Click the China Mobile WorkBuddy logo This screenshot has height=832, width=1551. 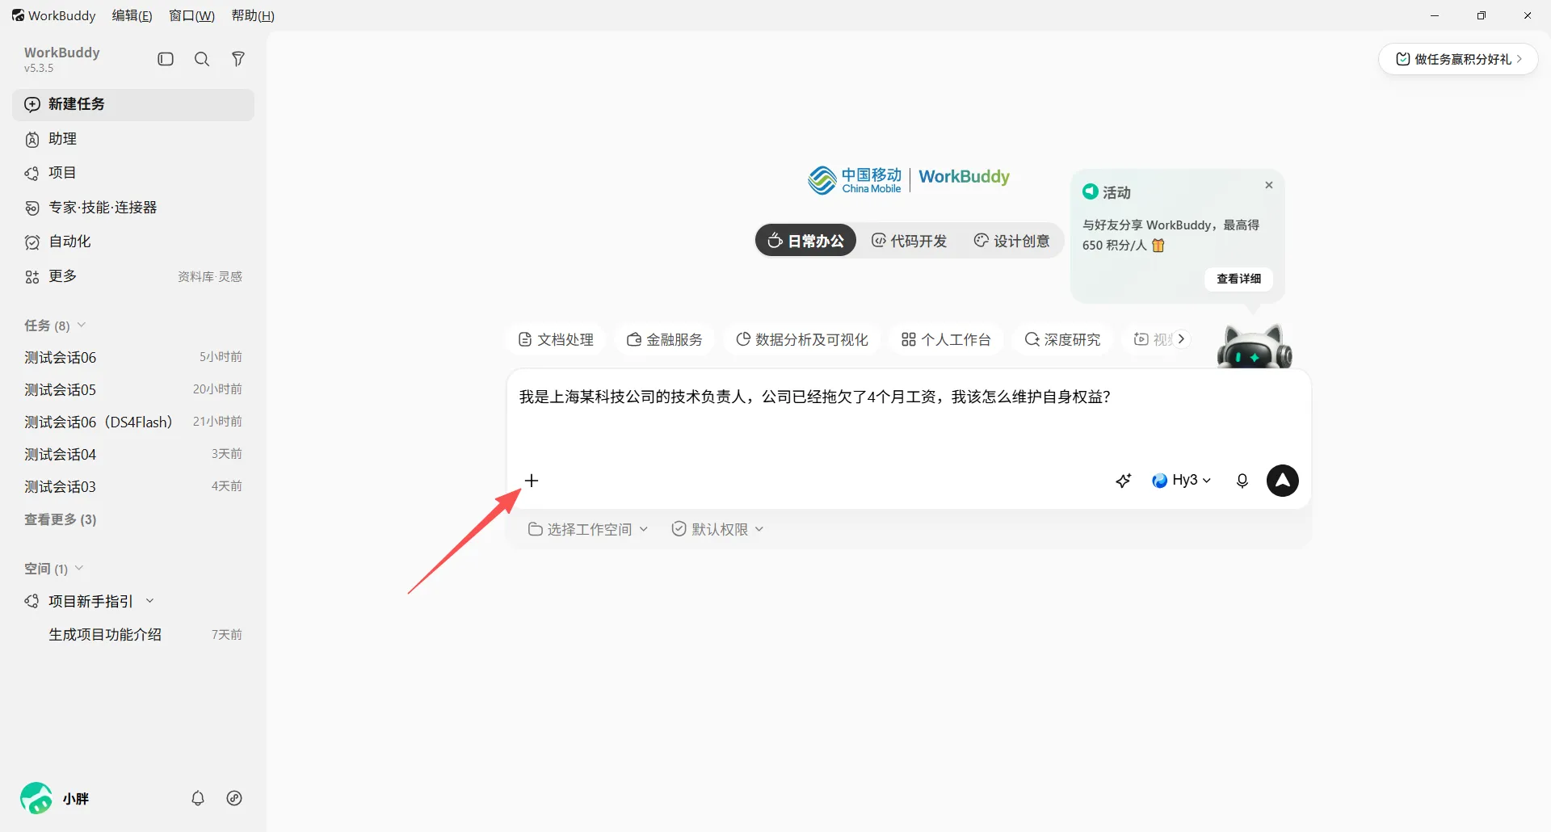tap(909, 180)
